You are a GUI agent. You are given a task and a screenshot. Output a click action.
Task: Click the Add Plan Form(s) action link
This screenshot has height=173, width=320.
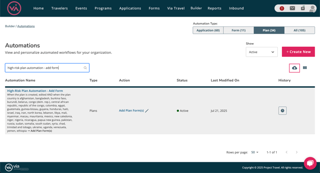pos(132,110)
